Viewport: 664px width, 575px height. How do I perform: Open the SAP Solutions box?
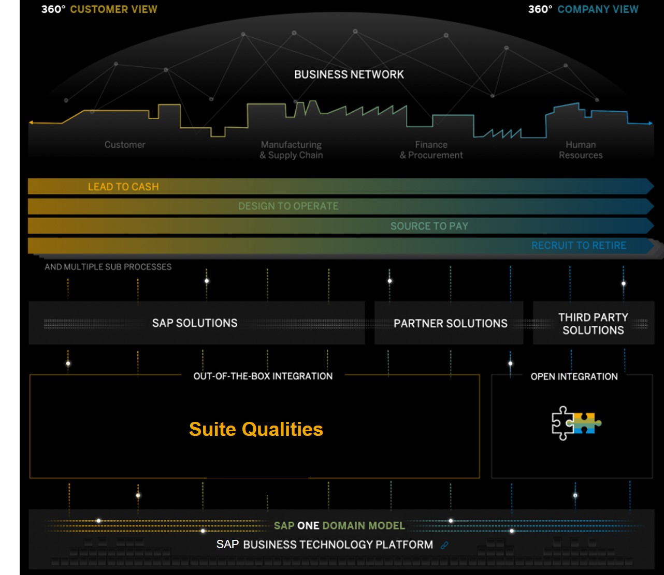click(197, 323)
